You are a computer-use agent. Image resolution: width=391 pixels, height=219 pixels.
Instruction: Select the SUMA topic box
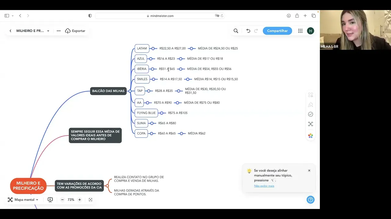point(141,123)
